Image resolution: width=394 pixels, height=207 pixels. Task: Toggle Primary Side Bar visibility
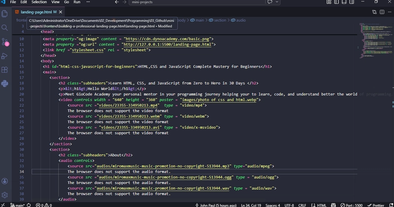pos(336,2)
